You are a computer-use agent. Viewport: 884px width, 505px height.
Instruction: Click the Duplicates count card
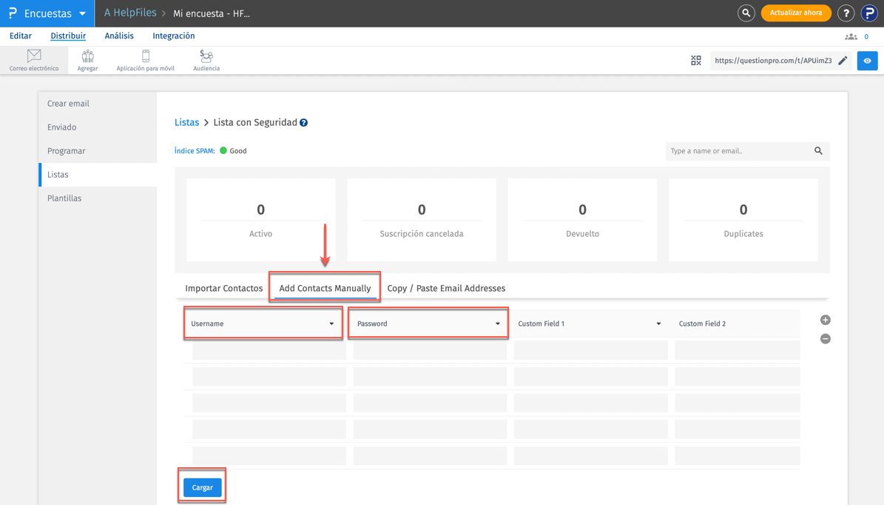tap(743, 219)
